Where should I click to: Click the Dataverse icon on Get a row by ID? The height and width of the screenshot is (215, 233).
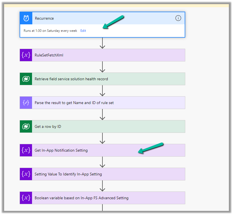point(26,126)
